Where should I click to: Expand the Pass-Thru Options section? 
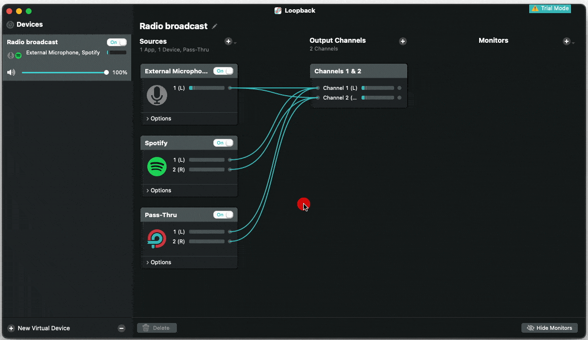tap(159, 262)
